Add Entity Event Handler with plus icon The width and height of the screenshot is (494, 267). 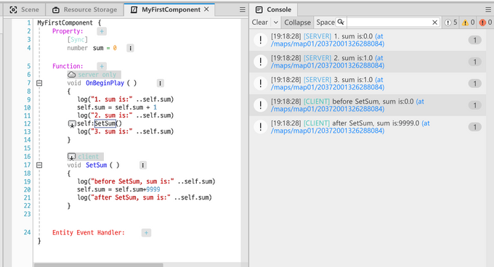pyautogui.click(x=146, y=233)
